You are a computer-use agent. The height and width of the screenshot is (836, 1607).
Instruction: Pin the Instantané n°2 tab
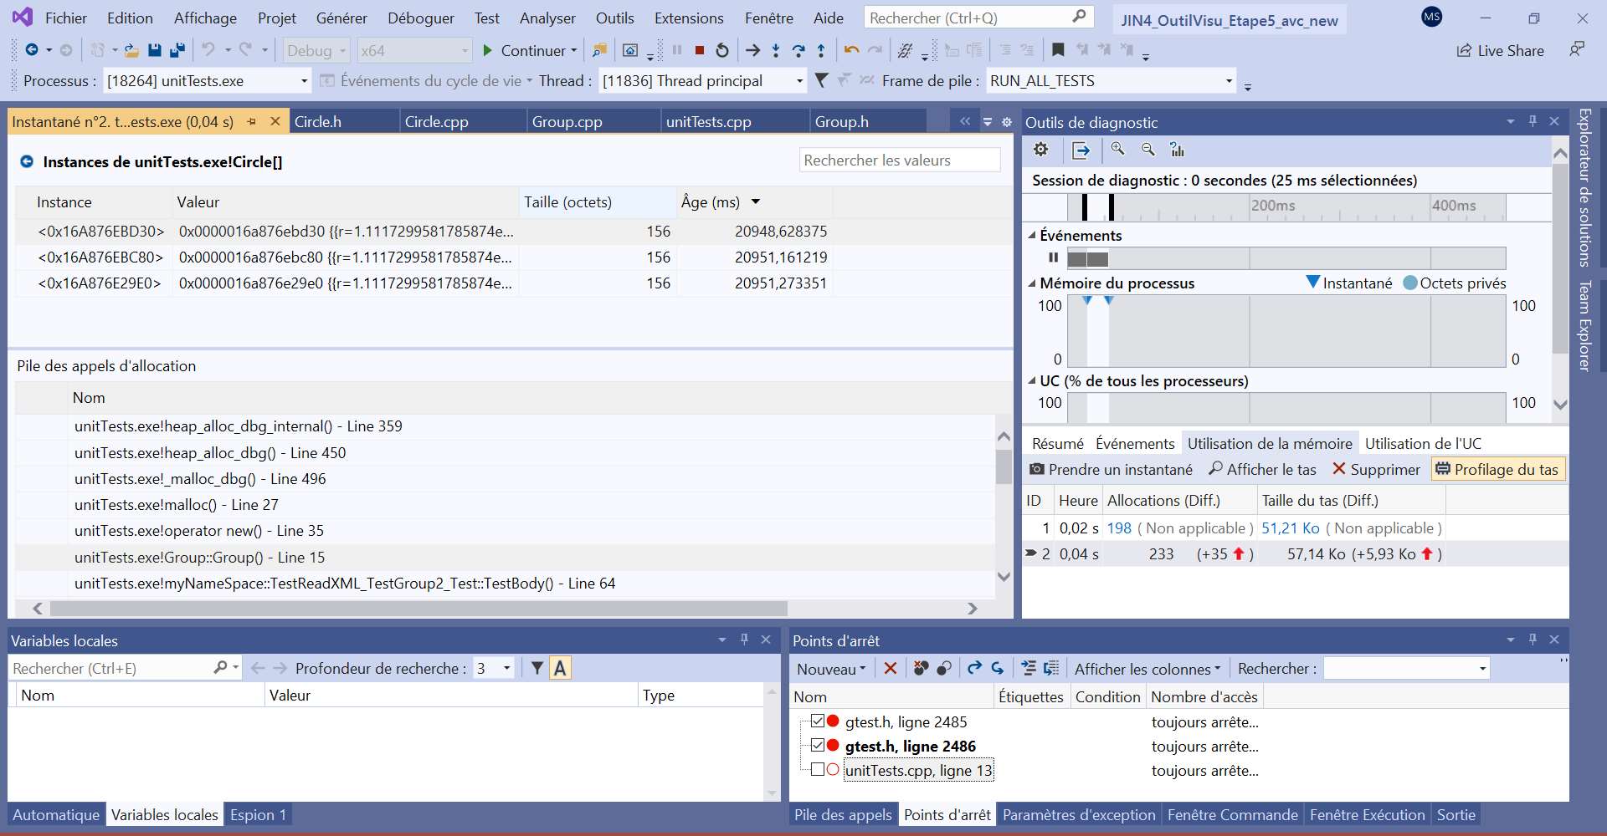[x=251, y=121]
